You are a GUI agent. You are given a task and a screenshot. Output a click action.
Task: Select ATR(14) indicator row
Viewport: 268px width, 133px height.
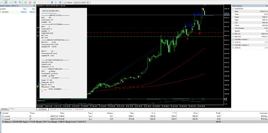coord(250,42)
